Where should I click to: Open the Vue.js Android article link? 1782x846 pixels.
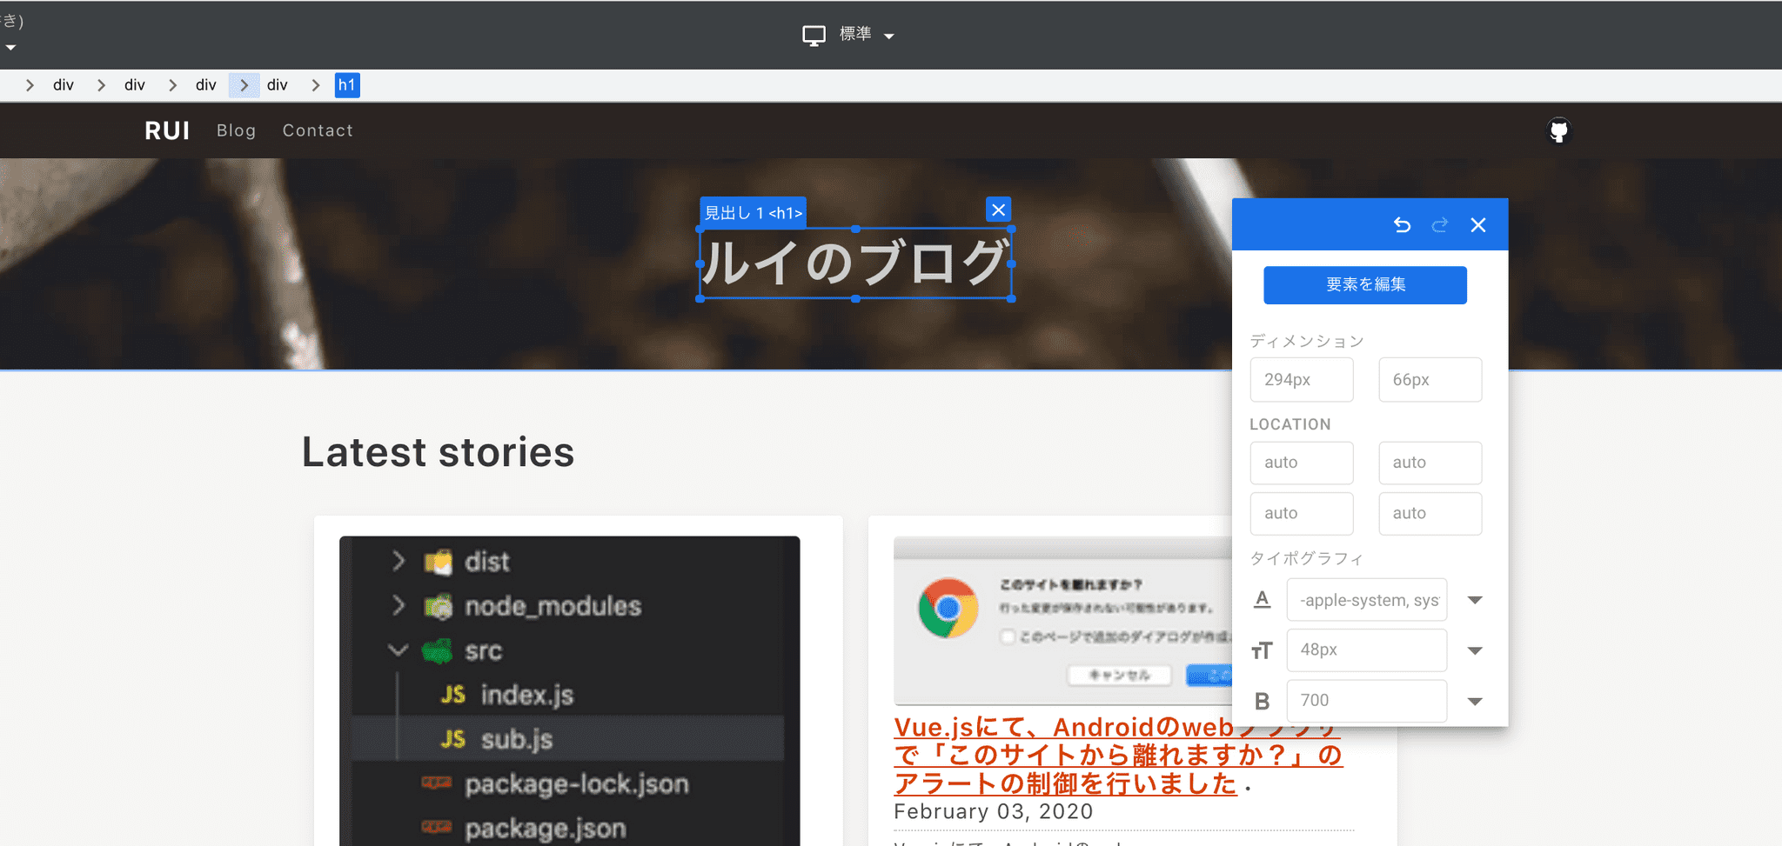click(x=1118, y=755)
